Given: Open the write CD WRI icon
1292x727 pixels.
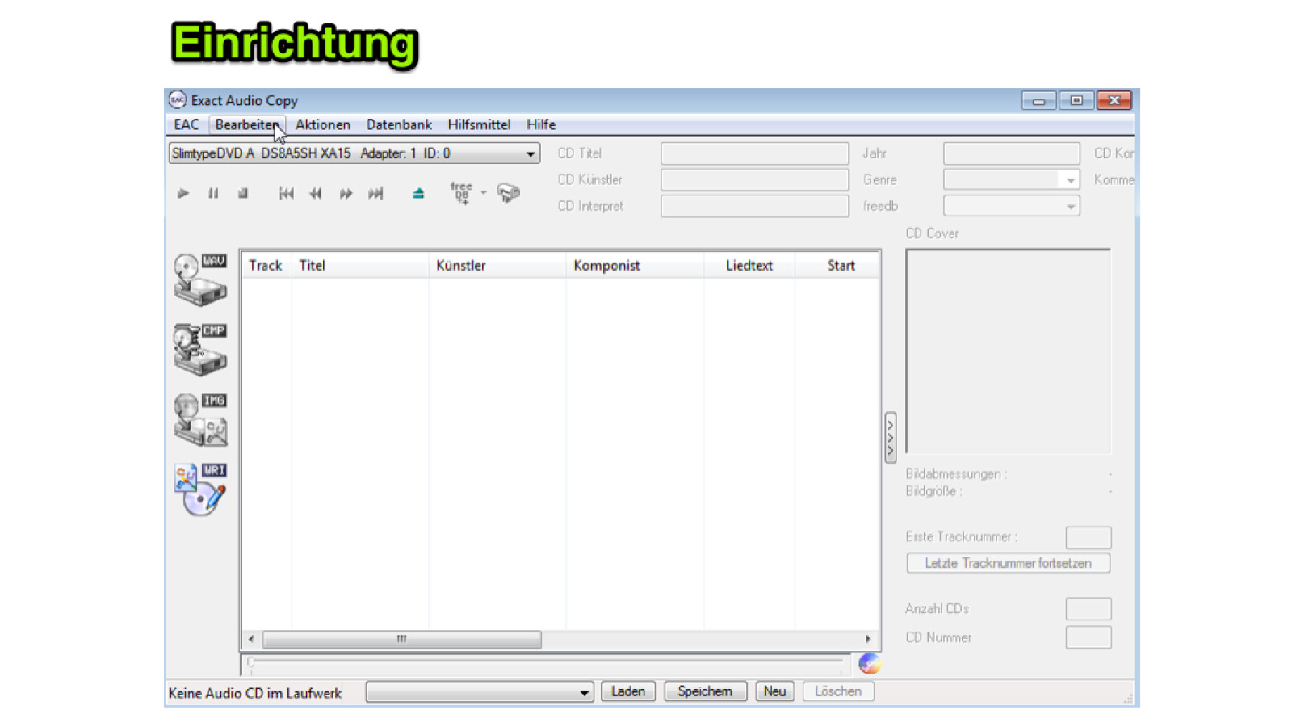Looking at the screenshot, I should click(200, 490).
